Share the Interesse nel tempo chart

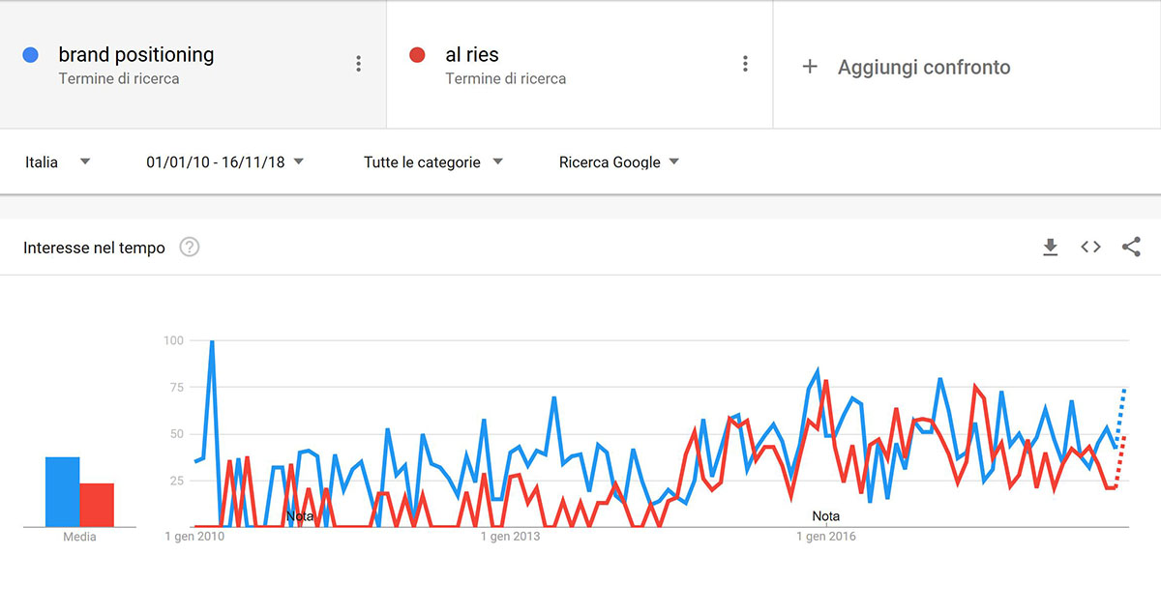click(x=1131, y=248)
